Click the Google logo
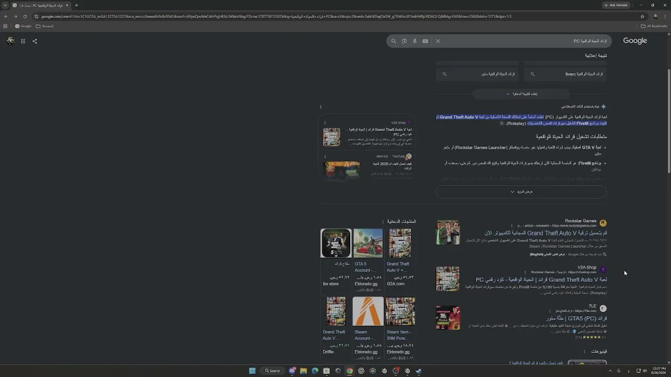Screen dimensions: 671x377 tap(635, 40)
